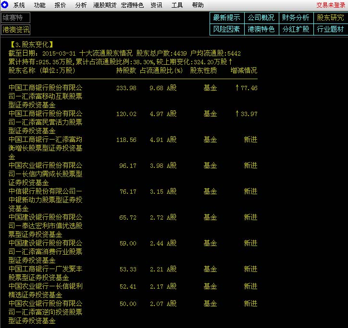Open the 系统 menu
348x328 pixels.
coord(19,5)
